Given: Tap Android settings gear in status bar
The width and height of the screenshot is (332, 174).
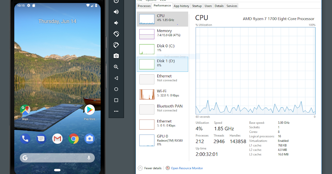Looking at the screenshot, I should (x=28, y=5).
